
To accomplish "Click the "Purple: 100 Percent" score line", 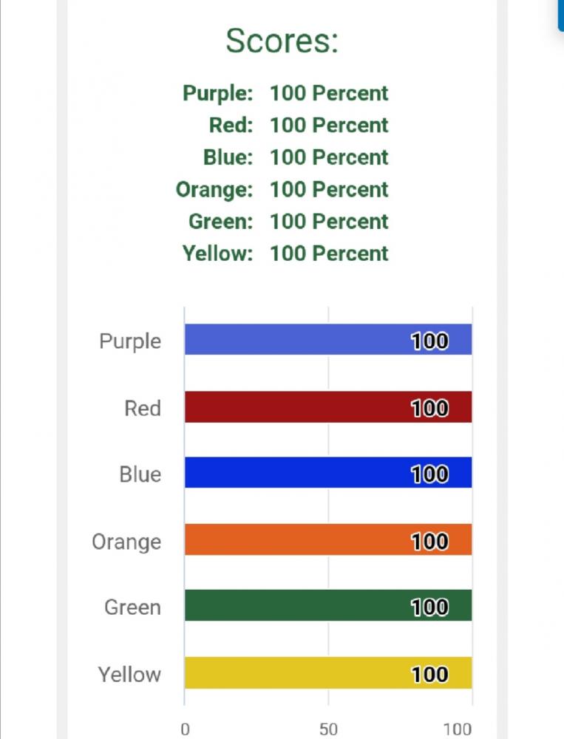I will click(285, 93).
